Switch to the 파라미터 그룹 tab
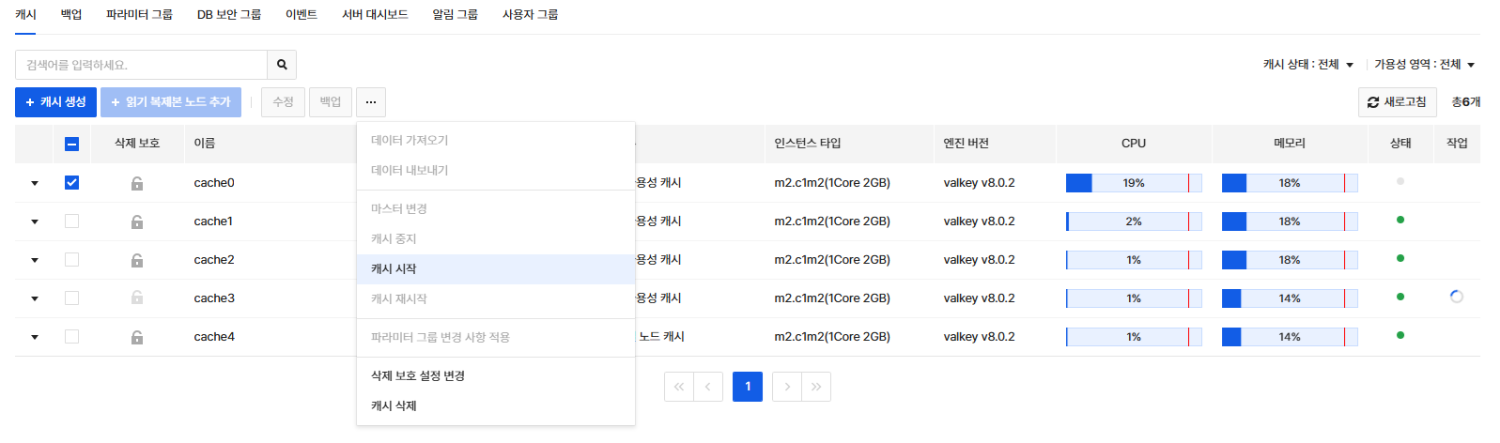The image size is (1500, 443). [139, 14]
